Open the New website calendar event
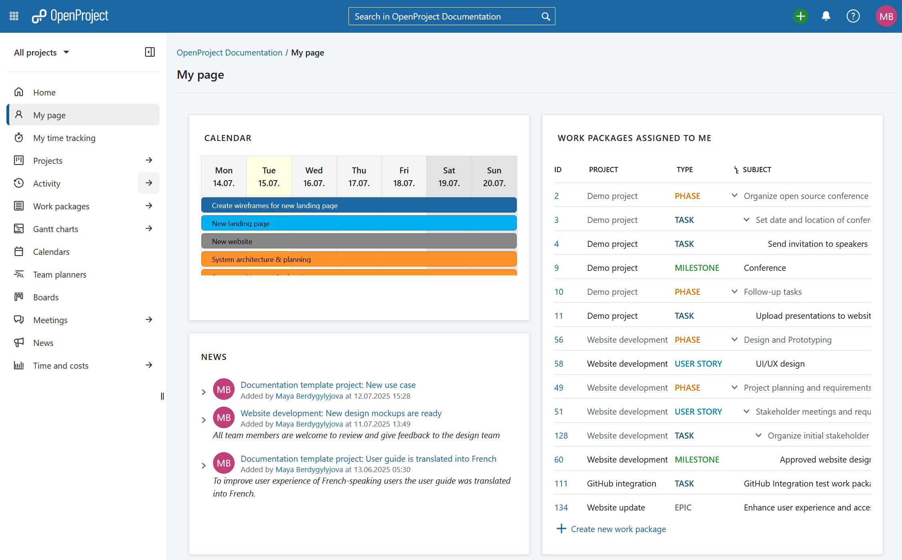Viewport: 902px width, 560px height. pos(359,241)
